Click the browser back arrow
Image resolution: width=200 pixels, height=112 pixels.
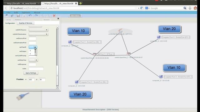6,8
